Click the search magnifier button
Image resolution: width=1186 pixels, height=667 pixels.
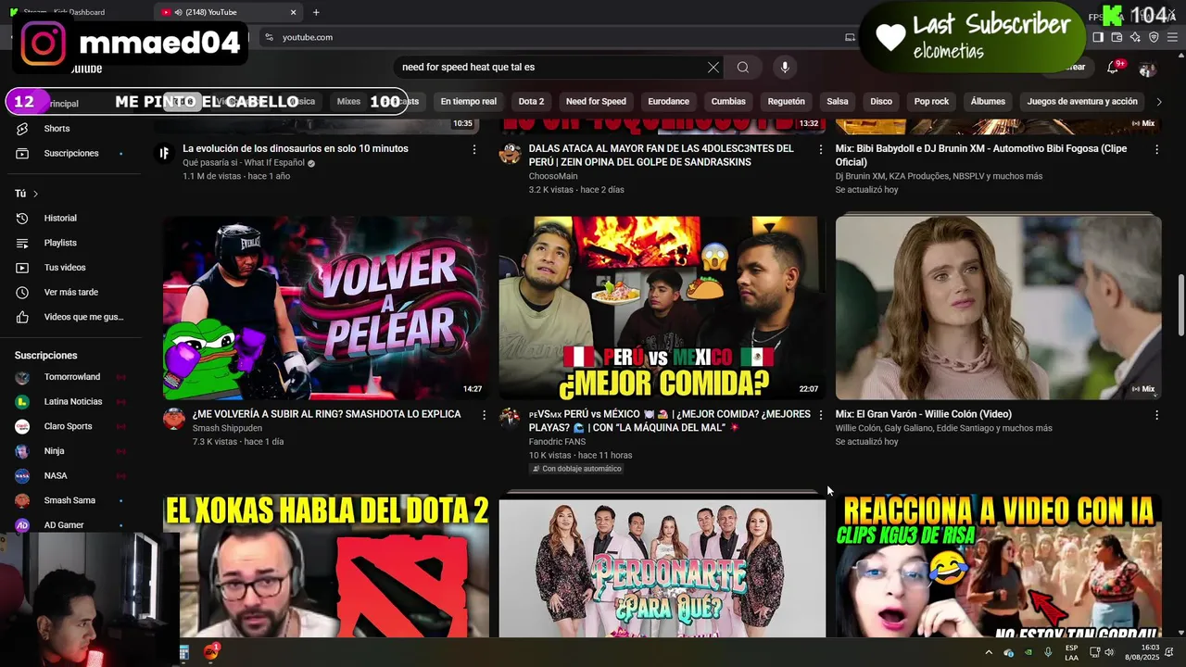click(x=743, y=67)
